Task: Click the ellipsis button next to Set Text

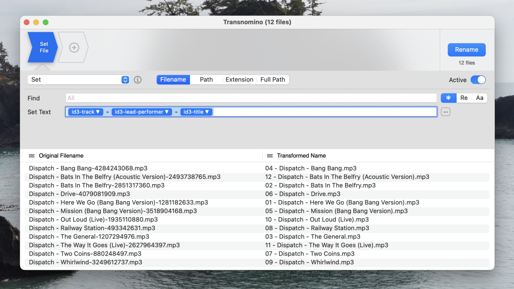Action: click(445, 112)
